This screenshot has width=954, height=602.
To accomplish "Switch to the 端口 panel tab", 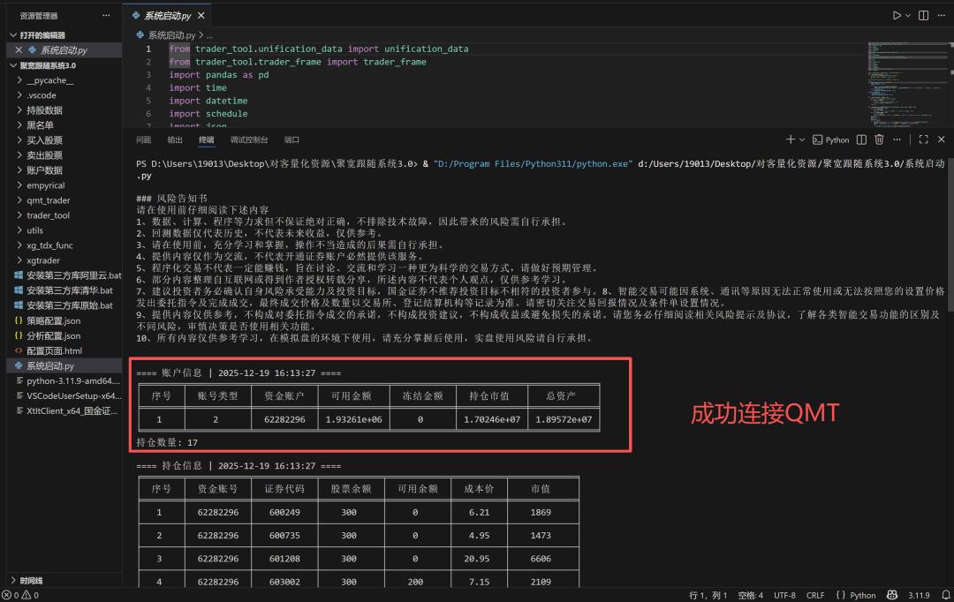I will (291, 139).
